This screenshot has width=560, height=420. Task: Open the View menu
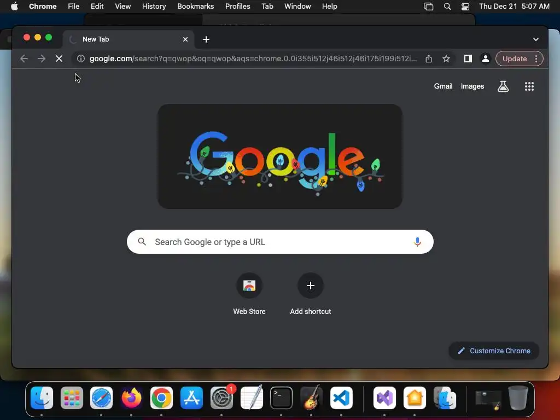[123, 6]
